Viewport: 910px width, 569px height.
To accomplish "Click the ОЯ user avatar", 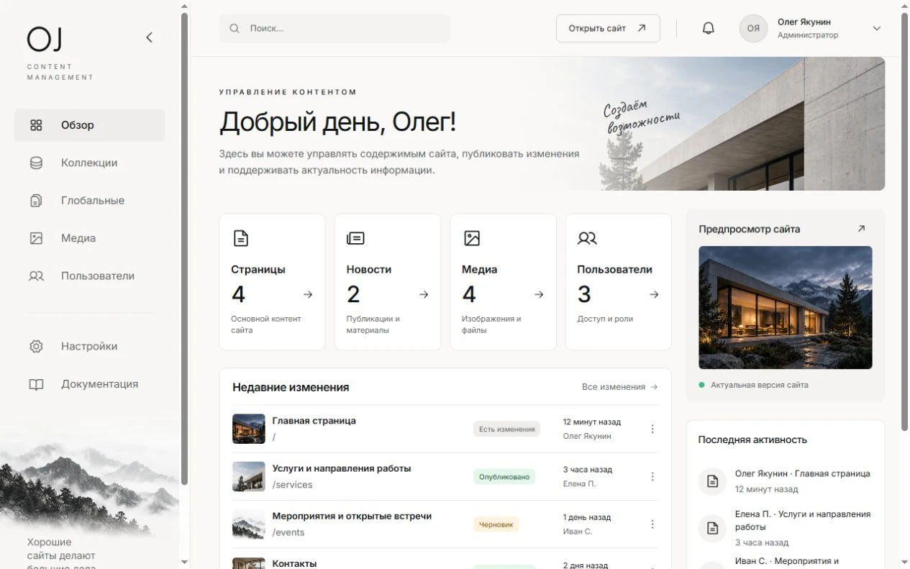I will [753, 29].
